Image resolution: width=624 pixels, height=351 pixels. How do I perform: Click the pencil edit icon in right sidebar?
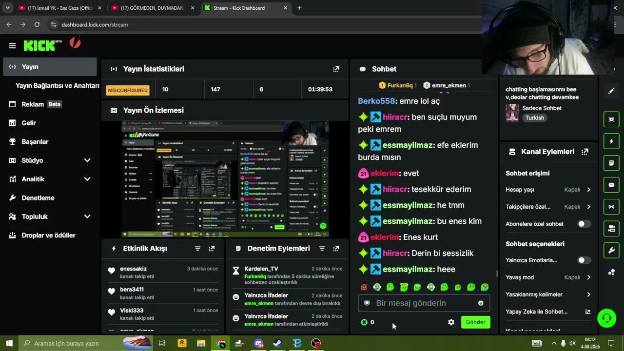[x=611, y=91]
